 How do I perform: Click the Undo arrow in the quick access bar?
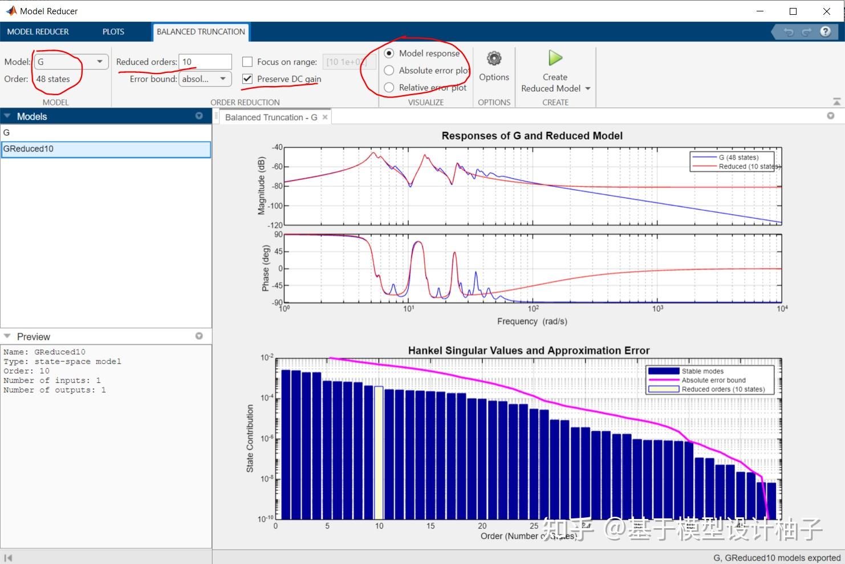787,32
